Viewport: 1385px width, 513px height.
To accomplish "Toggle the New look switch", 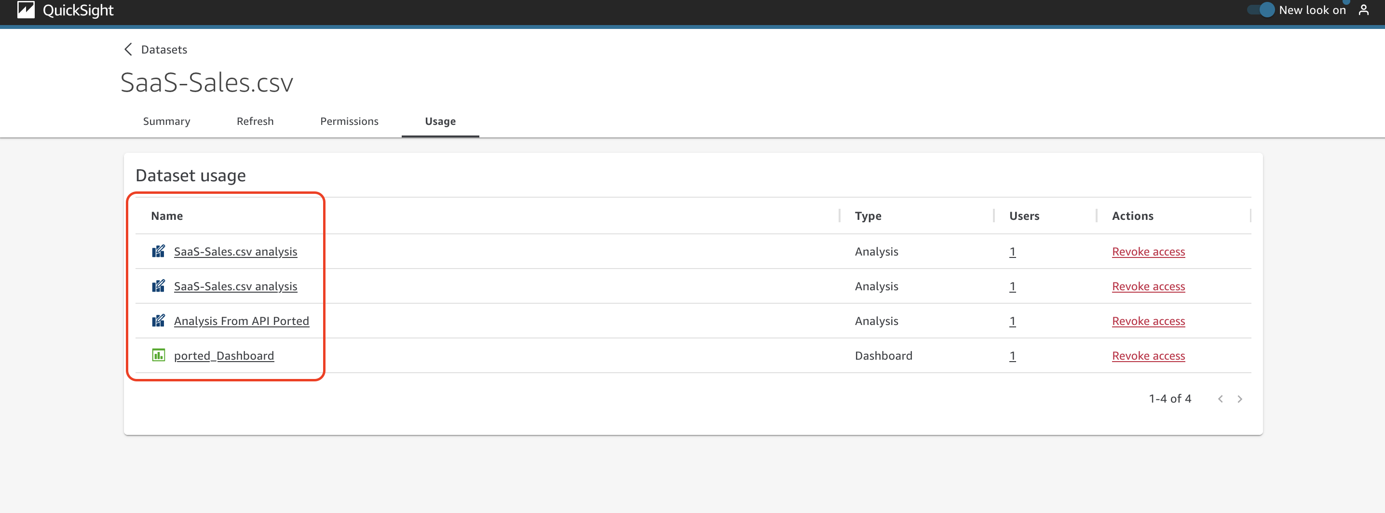I will tap(1261, 10).
